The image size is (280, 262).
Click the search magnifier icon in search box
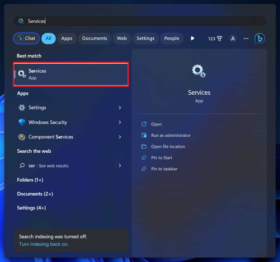(21, 21)
